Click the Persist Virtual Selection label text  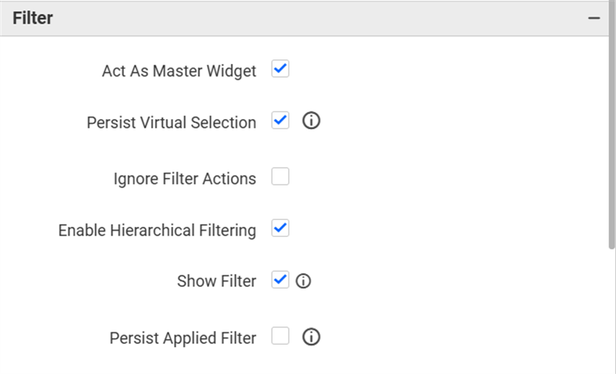tap(171, 122)
